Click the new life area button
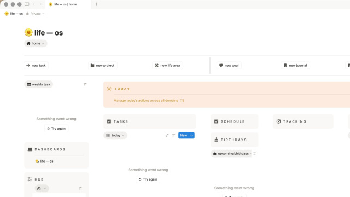Viewport: 350px width, 197px height. pos(168,66)
